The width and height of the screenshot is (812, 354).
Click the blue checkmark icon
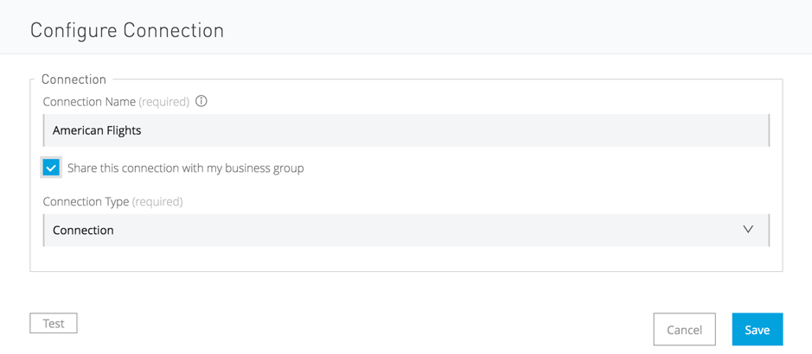(x=51, y=168)
